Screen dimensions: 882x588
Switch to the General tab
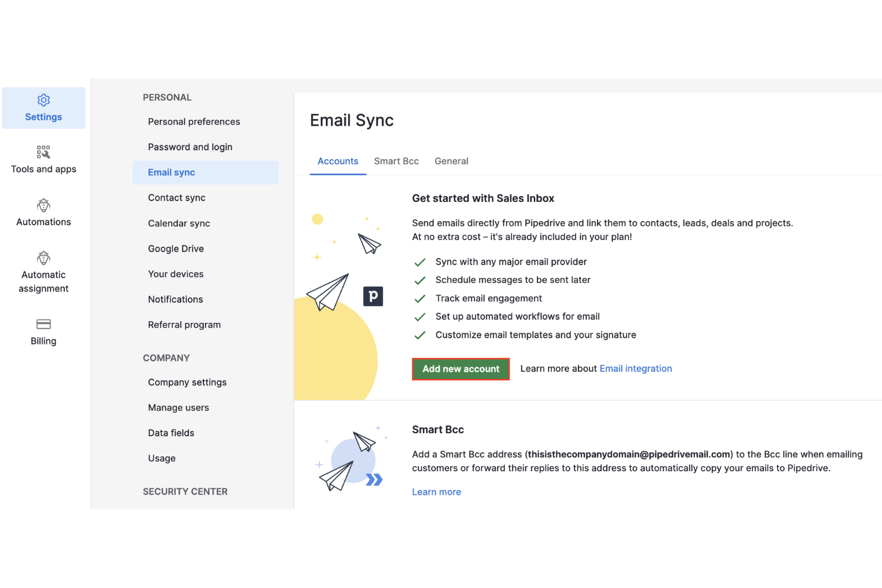(451, 161)
